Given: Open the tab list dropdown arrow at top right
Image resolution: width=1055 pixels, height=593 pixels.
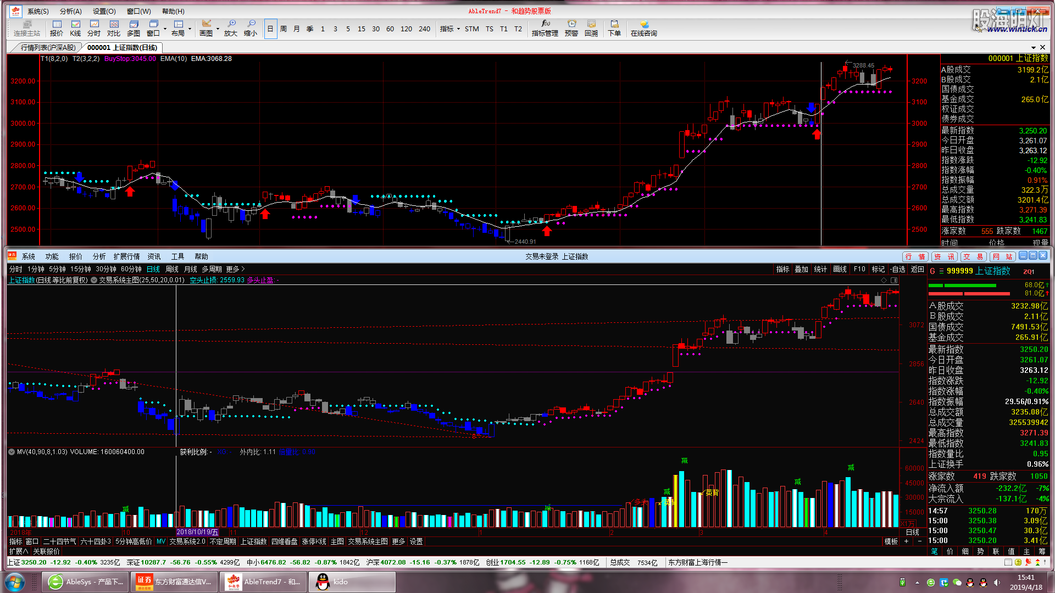Looking at the screenshot, I should pos(1034,48).
